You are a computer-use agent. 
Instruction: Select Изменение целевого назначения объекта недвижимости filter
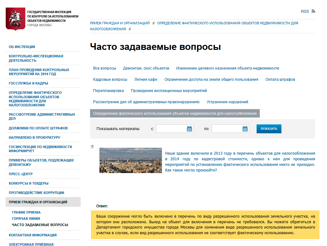[228, 68]
